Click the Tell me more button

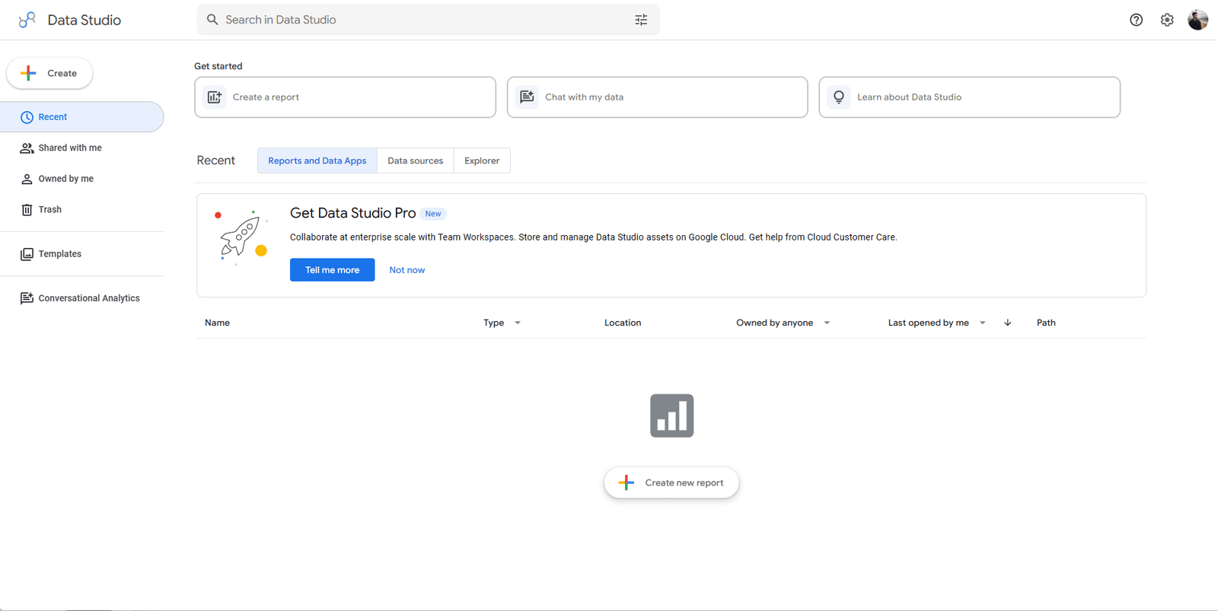[332, 270]
